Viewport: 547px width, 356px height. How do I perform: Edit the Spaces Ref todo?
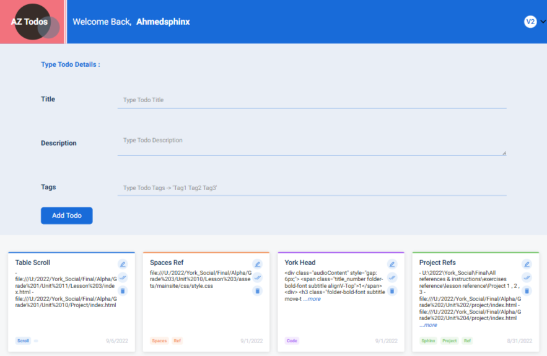[257, 264]
